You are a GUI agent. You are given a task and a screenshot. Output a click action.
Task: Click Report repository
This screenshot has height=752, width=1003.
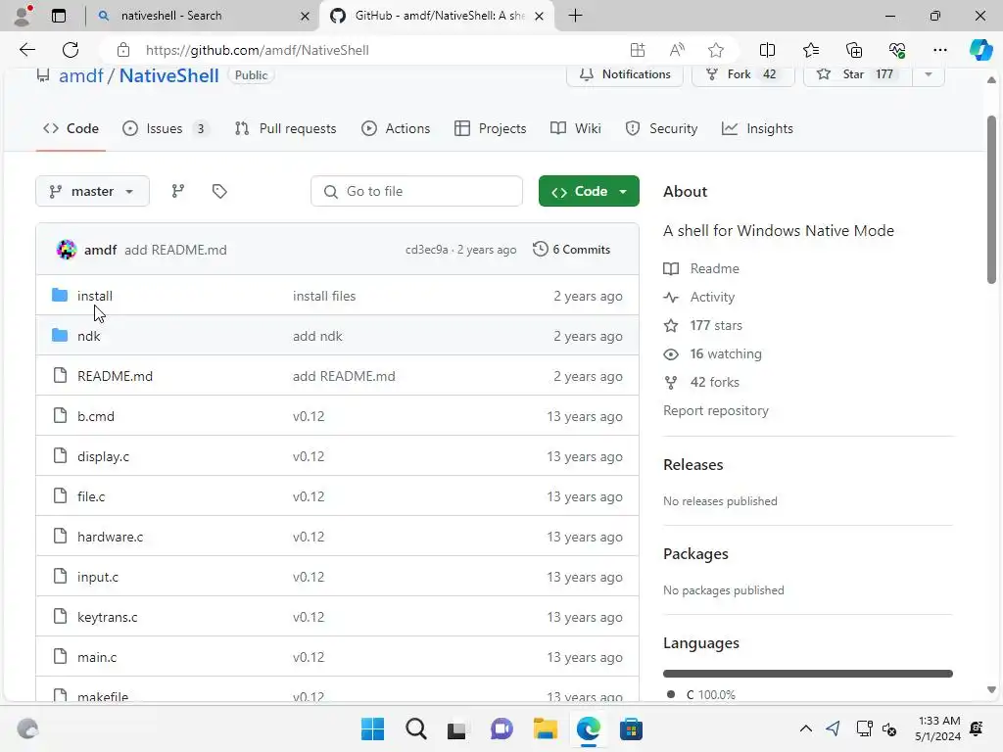(x=716, y=410)
